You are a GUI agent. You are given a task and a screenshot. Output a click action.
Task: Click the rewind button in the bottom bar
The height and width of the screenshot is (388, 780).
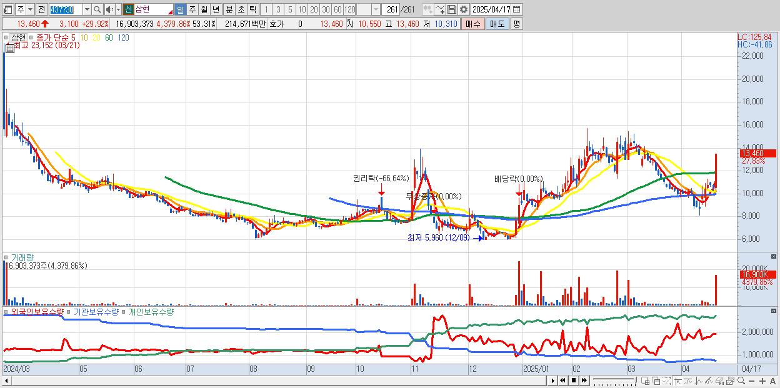click(x=562, y=381)
